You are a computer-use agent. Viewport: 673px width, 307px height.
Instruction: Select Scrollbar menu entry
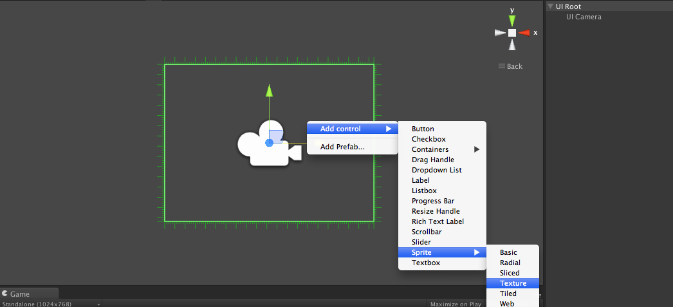442,232
